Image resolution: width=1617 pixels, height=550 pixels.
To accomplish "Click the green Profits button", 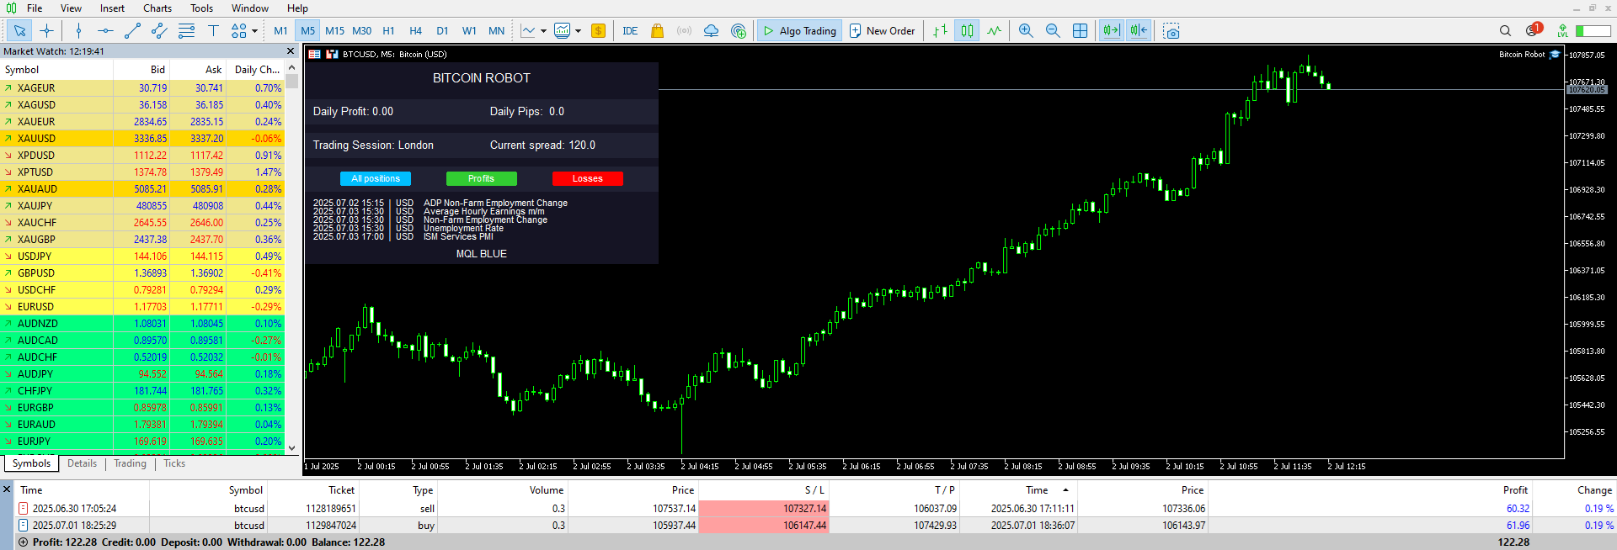I will pyautogui.click(x=481, y=178).
